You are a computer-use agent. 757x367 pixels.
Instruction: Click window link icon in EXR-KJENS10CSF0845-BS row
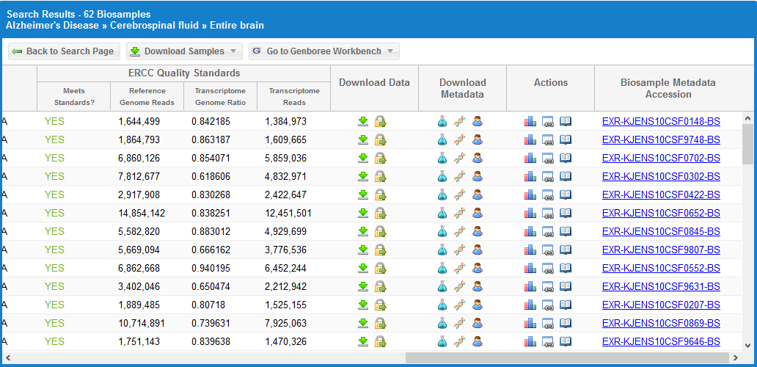pyautogui.click(x=548, y=231)
